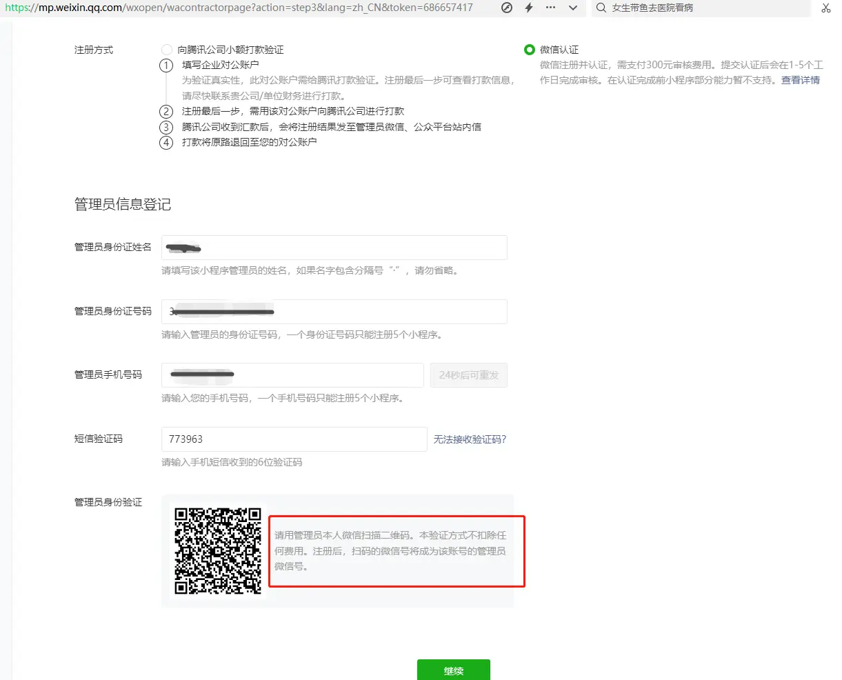
Task: Click the 短信验证码 input field
Action: tap(294, 439)
